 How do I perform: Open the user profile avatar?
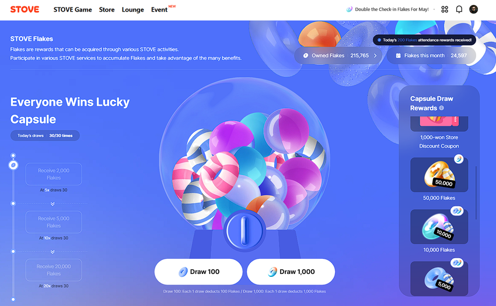(474, 9)
